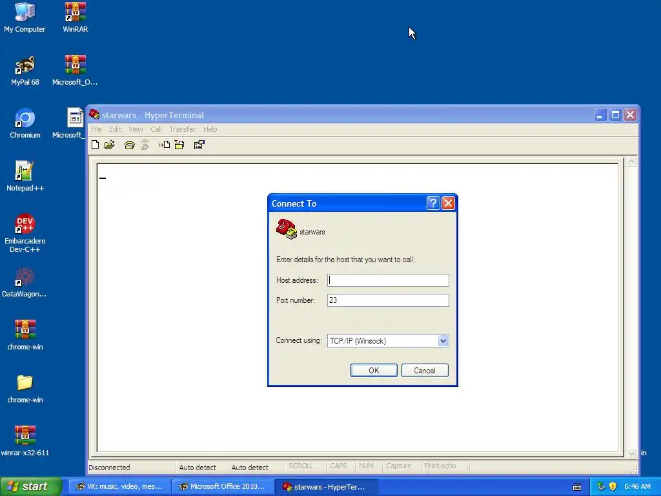Open the Edit menu
This screenshot has height=496, width=661.
[115, 129]
